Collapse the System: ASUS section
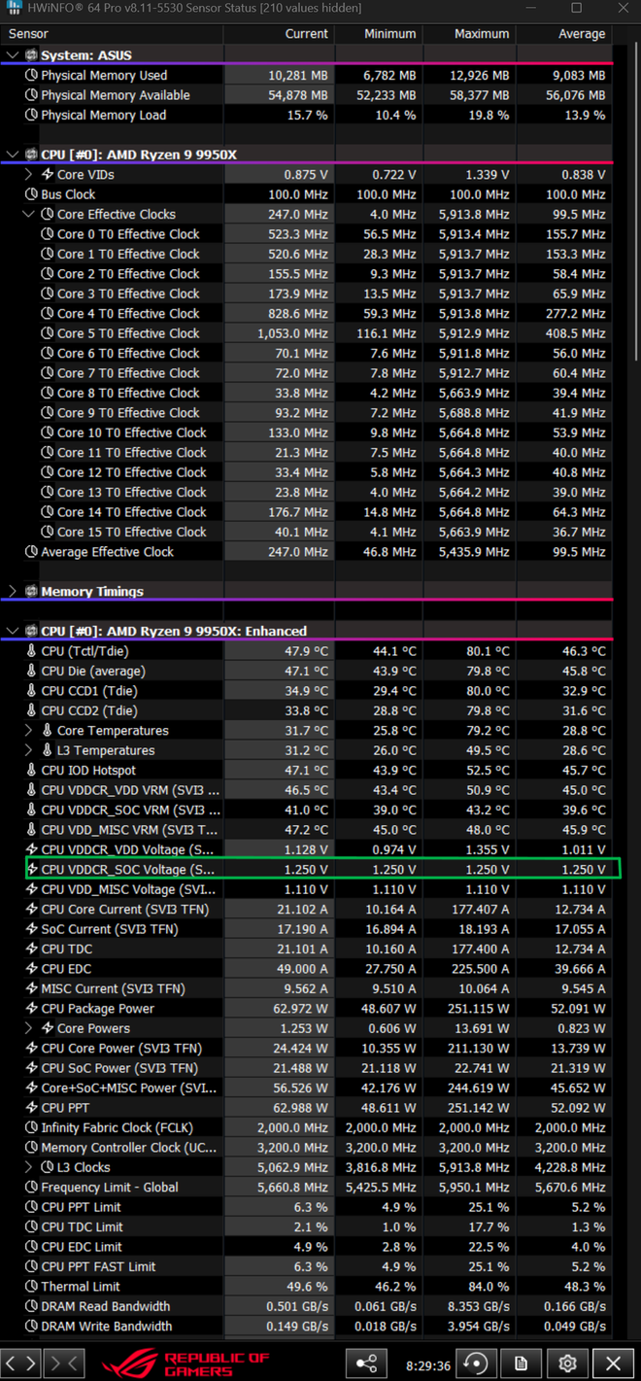 point(13,55)
